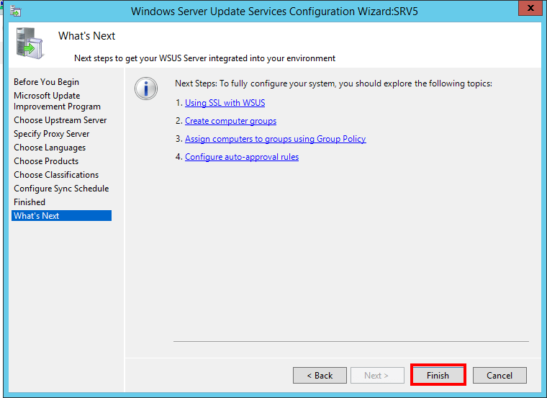The height and width of the screenshot is (398, 547).
Task: Select the Choose Upstream Server step
Action: [x=60, y=120]
